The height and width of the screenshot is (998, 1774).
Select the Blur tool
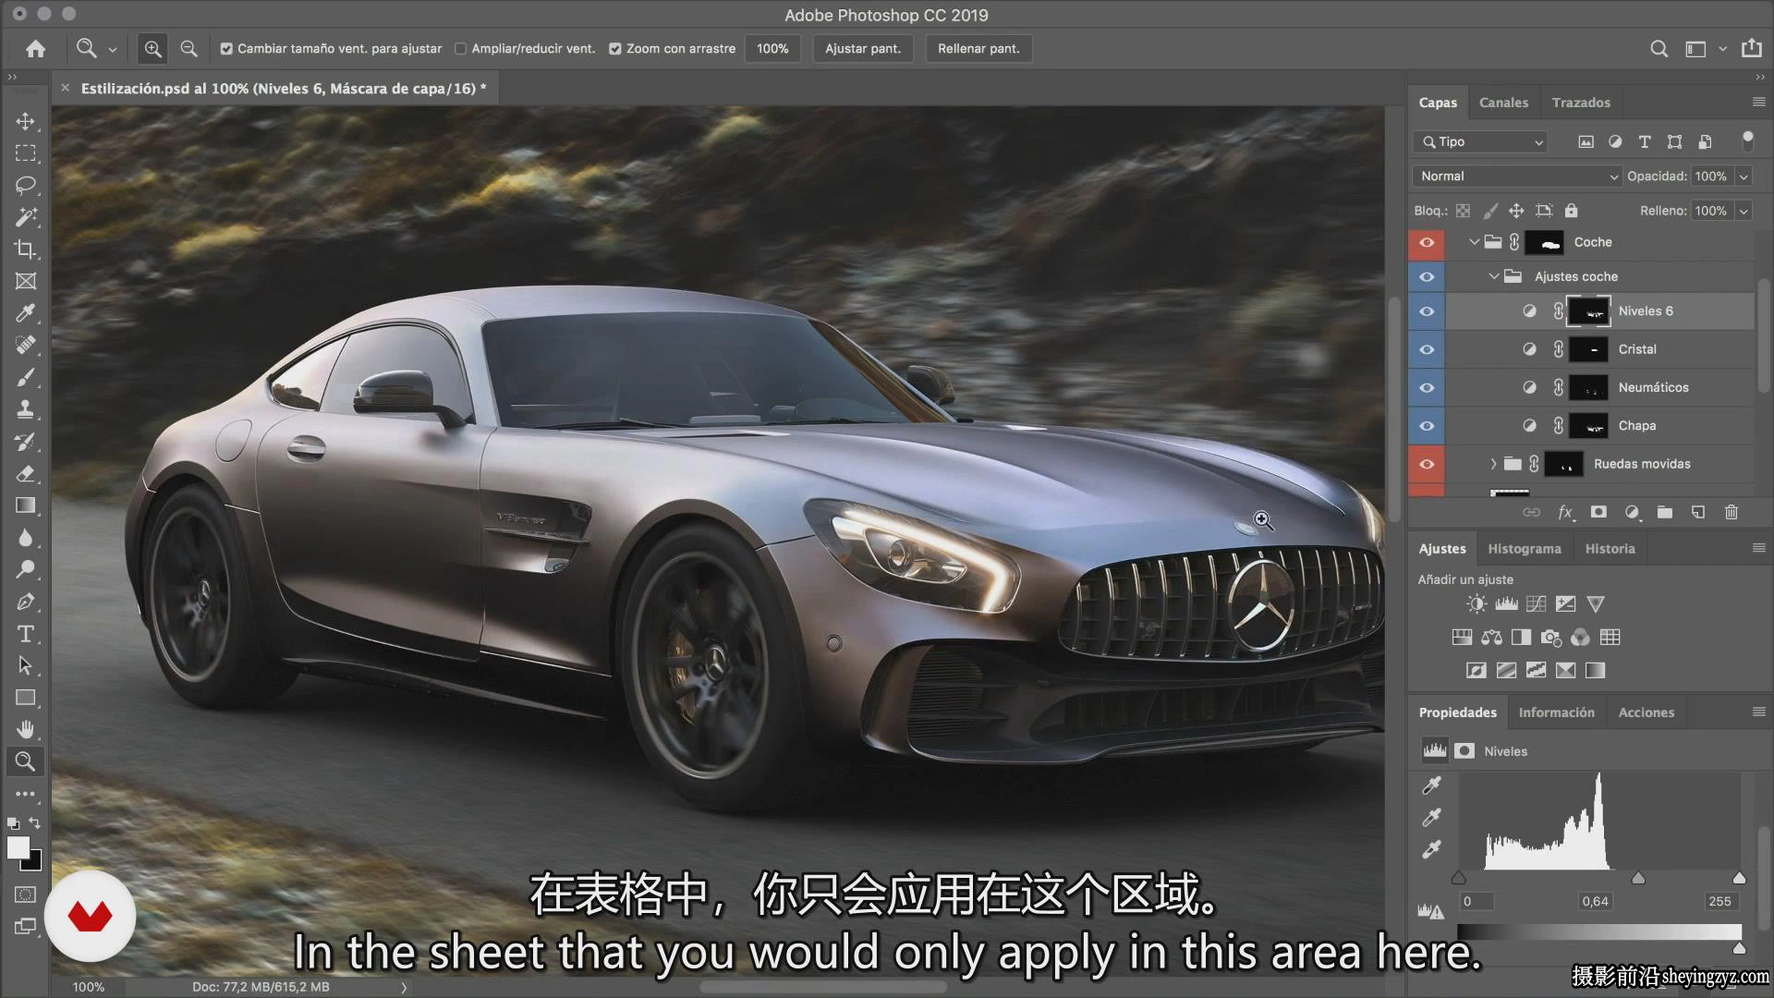point(25,538)
